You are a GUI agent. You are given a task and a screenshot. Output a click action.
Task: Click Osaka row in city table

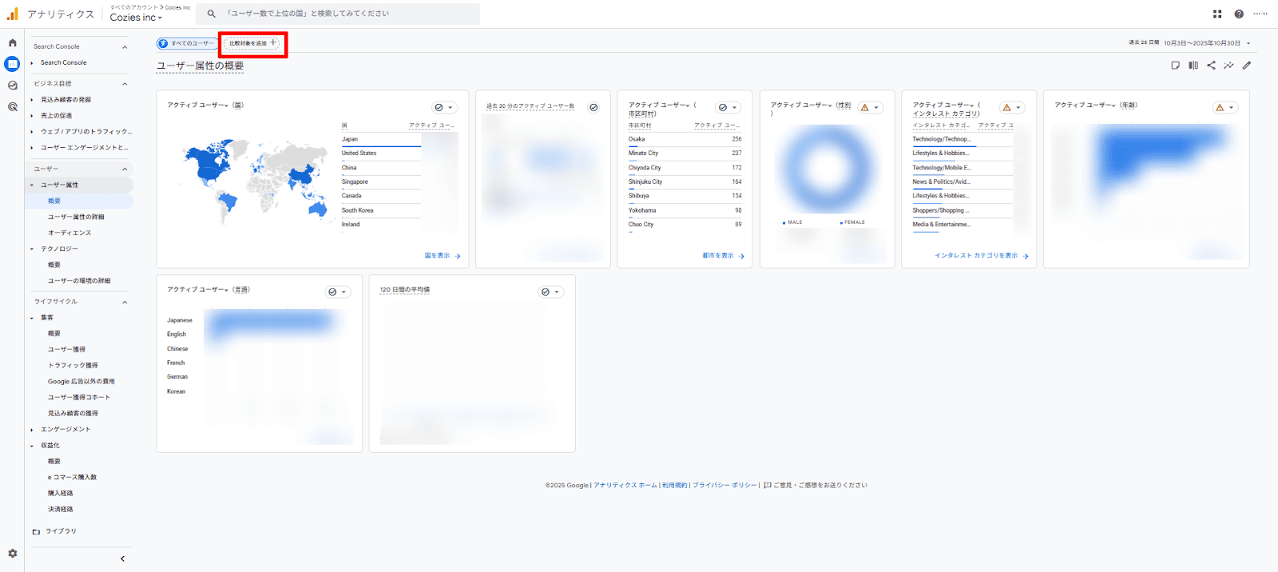[x=685, y=140]
